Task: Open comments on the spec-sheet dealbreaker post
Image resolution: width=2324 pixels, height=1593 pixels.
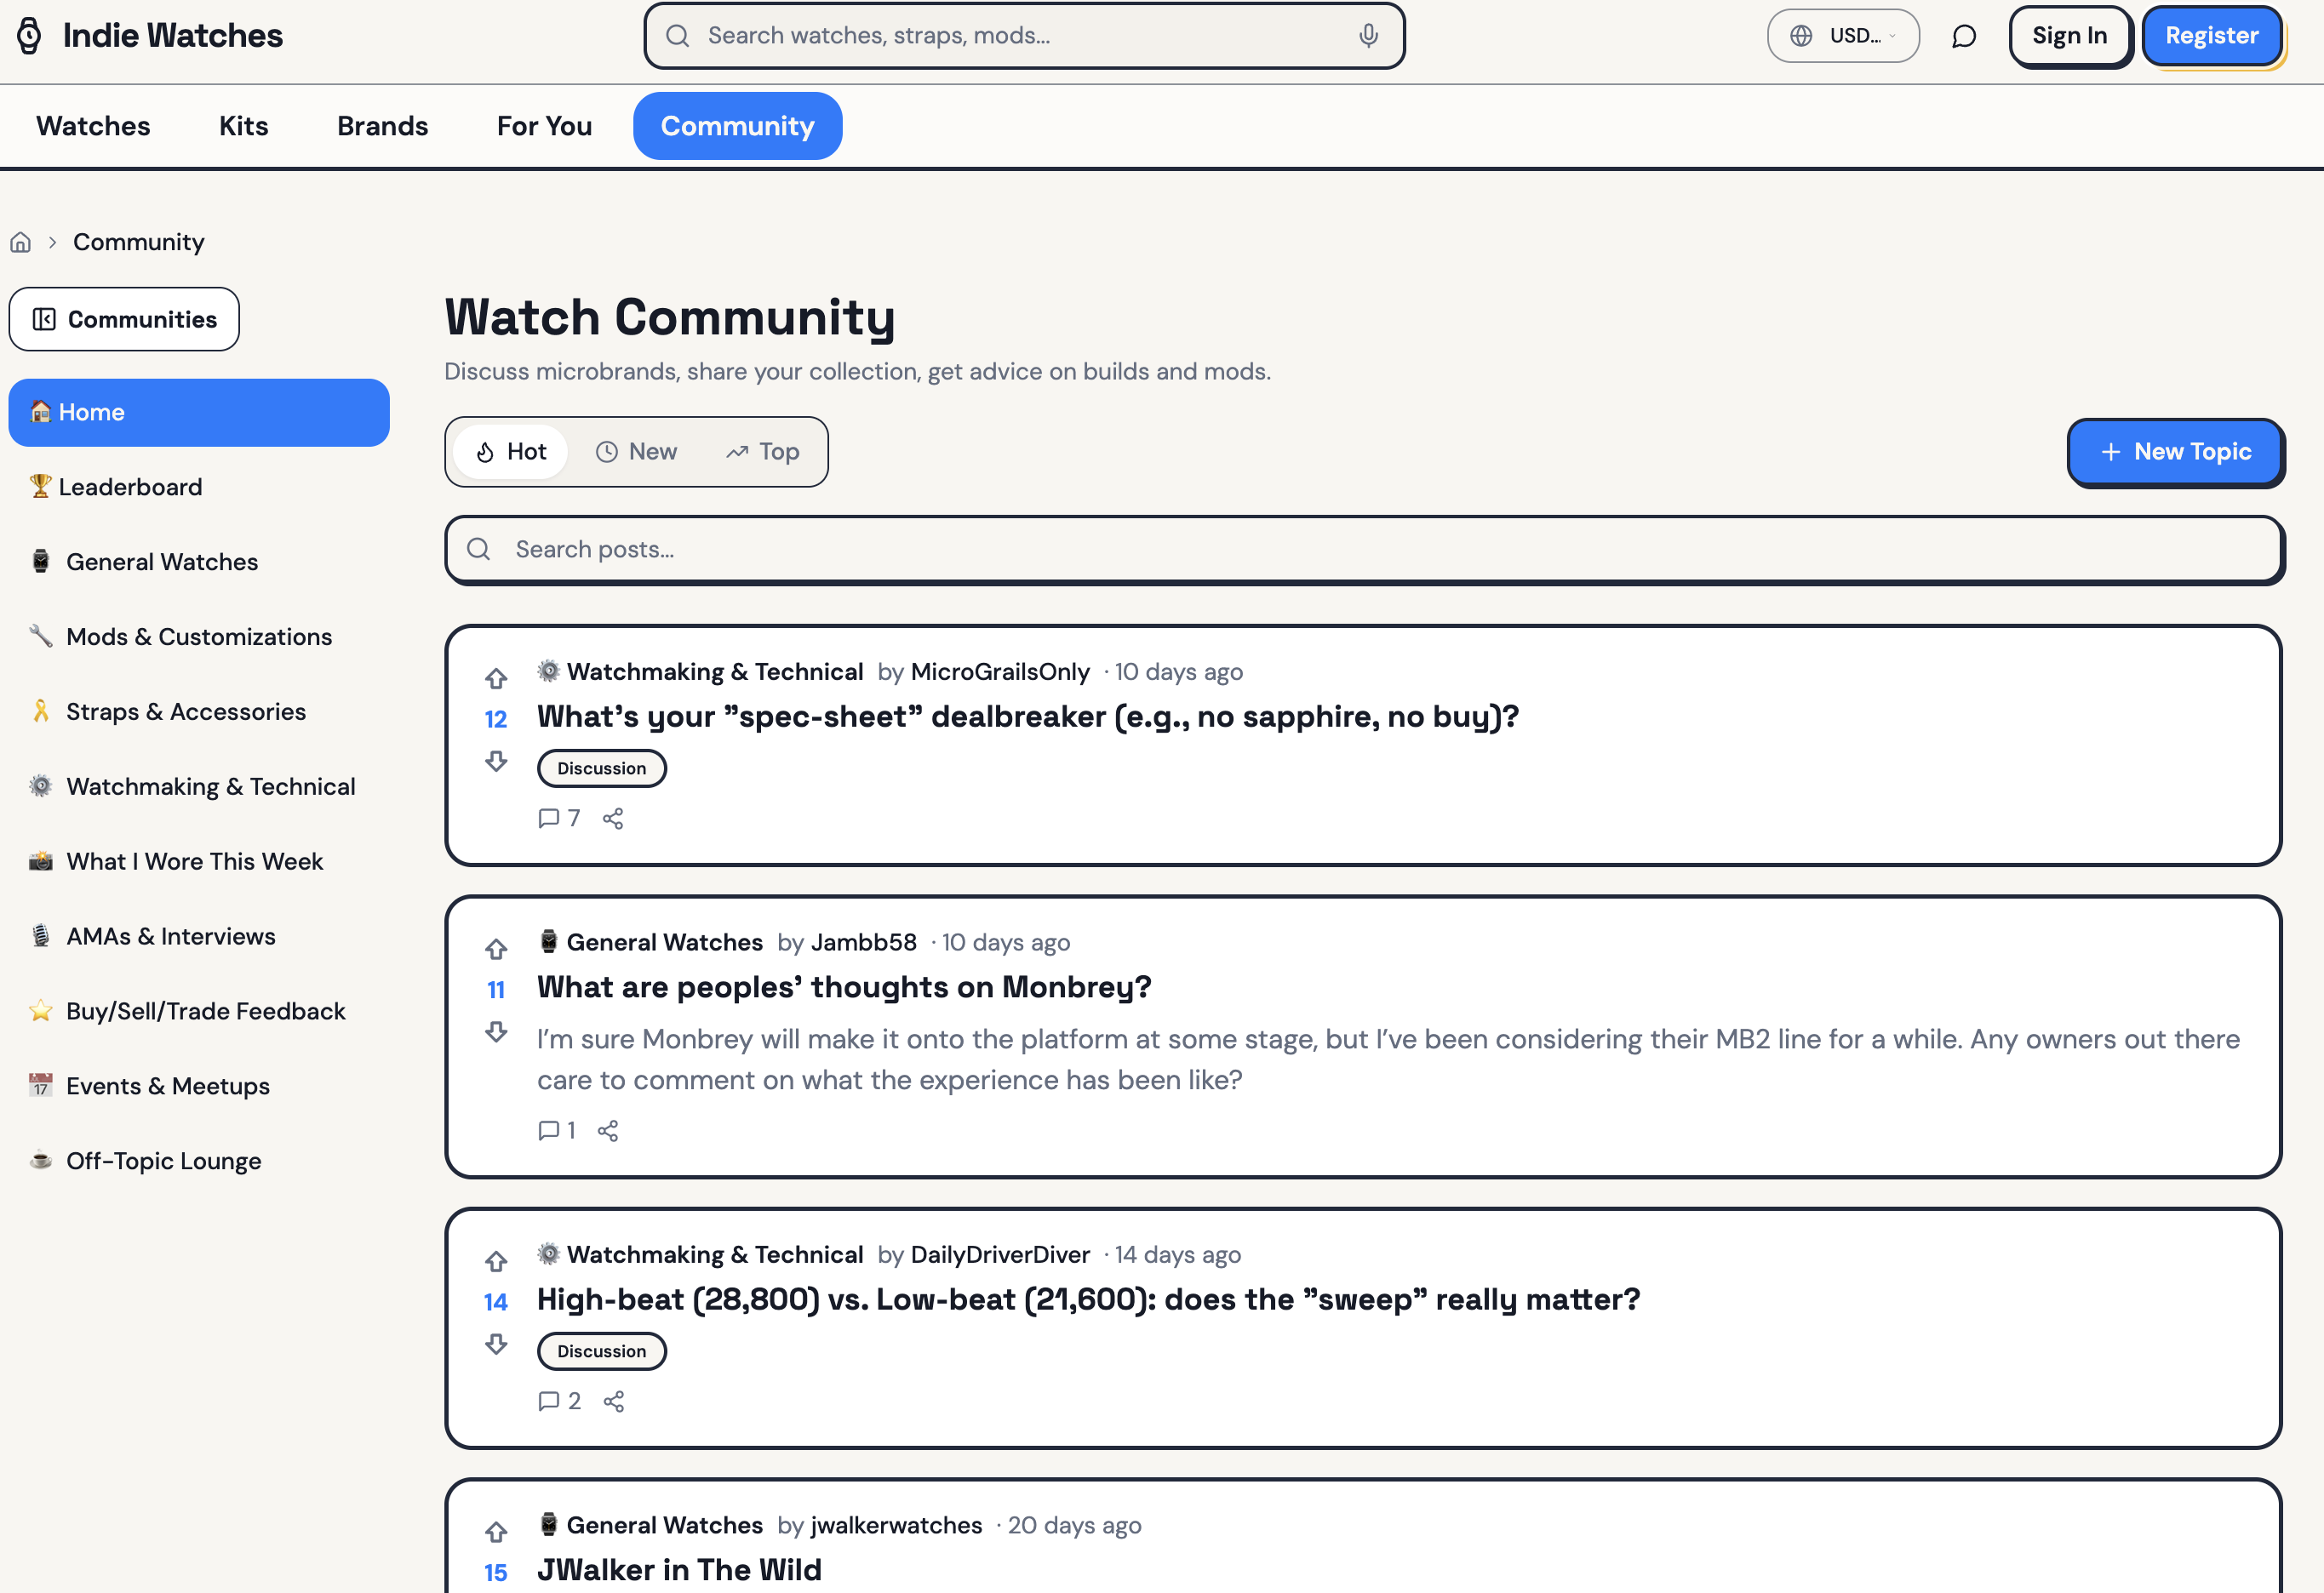Action: tap(559, 819)
